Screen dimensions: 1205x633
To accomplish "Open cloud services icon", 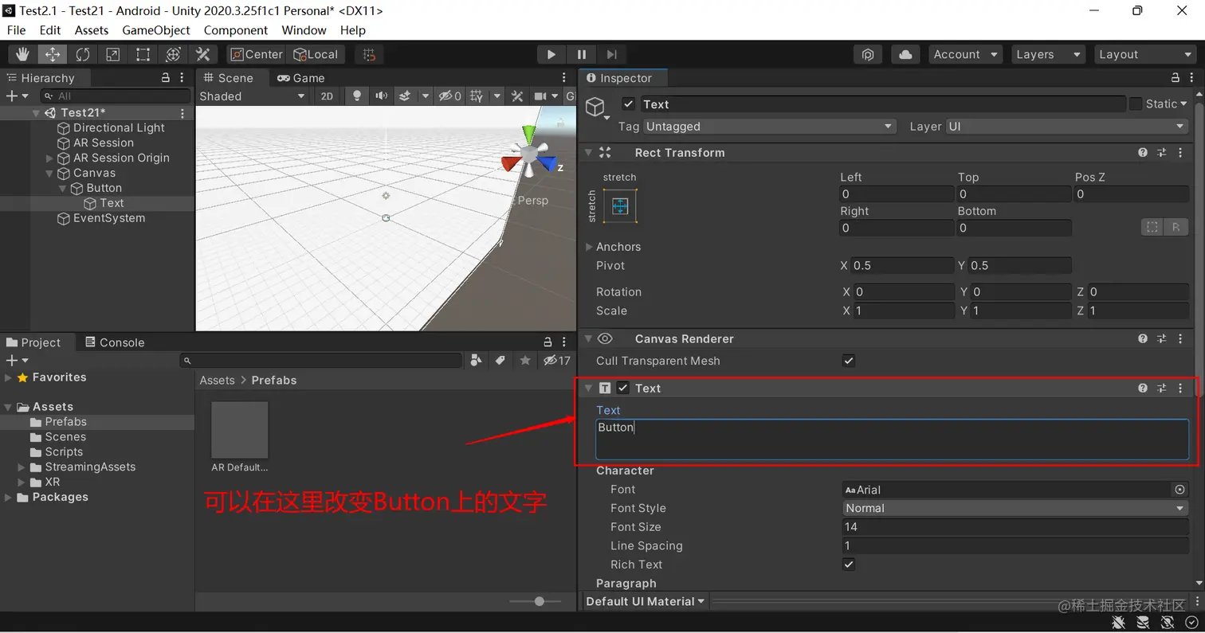I will 905,54.
